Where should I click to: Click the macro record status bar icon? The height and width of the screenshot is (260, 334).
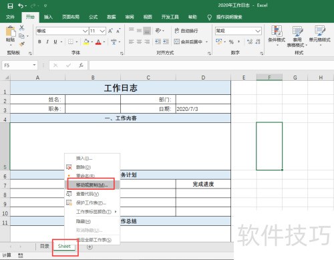(21, 255)
